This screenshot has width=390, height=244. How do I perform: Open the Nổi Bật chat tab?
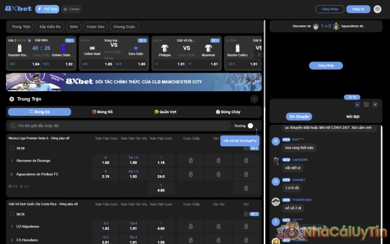point(352,117)
